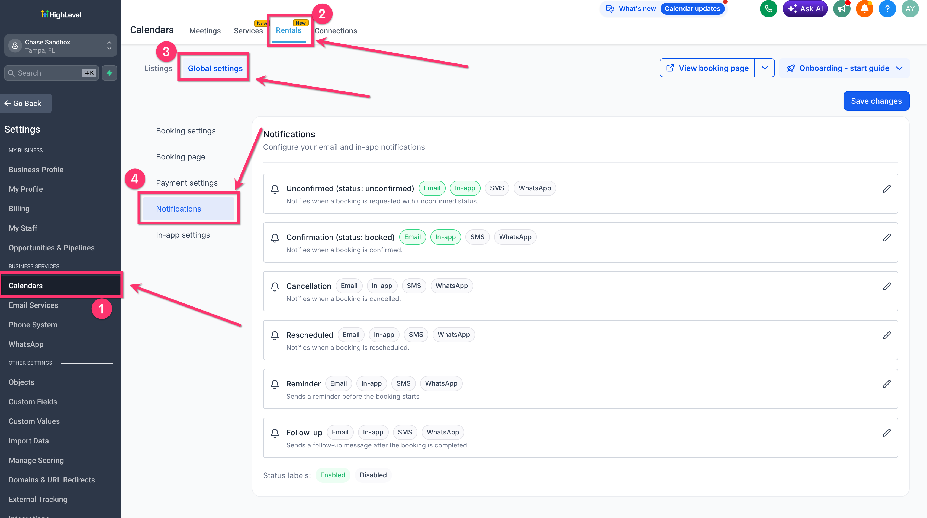Expand the Chase Sandbox account switcher

(x=110, y=46)
